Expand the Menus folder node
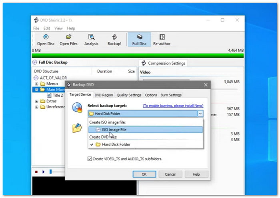Viewport: 280px width, 198px height. click(37, 84)
